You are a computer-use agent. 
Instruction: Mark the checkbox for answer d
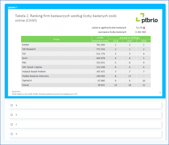point(12,134)
